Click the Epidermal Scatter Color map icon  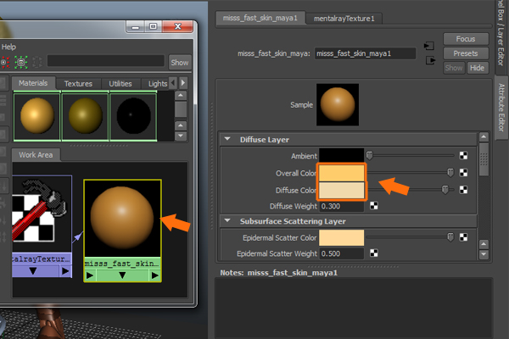point(463,237)
